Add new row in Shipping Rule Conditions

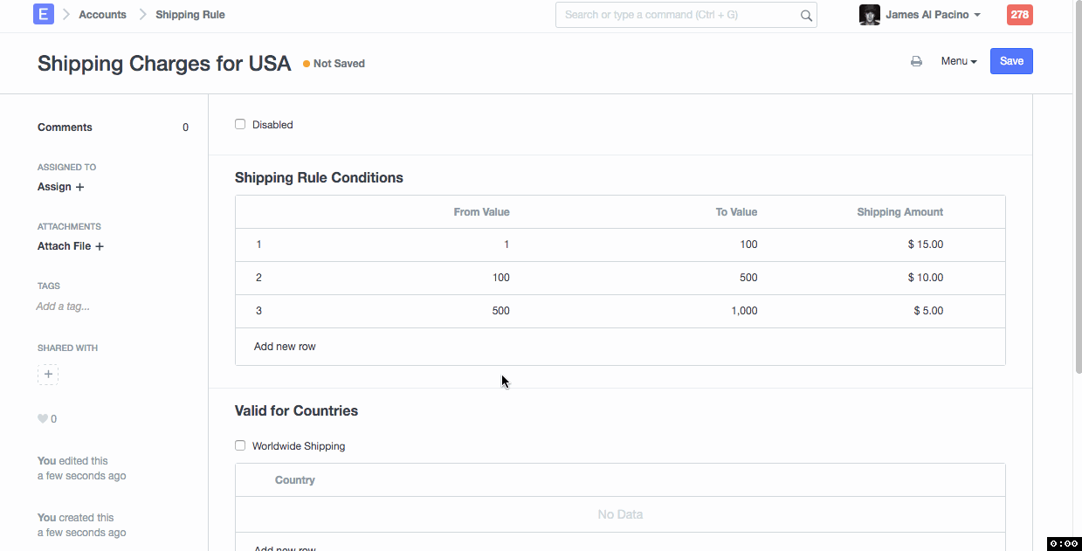(285, 347)
